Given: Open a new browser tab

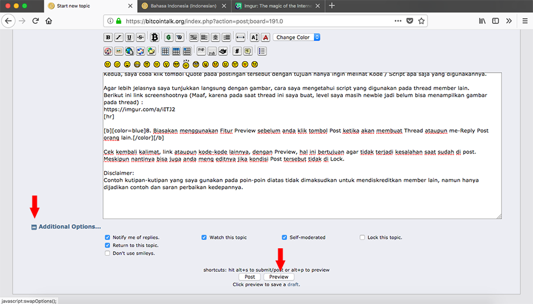Looking at the screenshot, I should point(332,6).
